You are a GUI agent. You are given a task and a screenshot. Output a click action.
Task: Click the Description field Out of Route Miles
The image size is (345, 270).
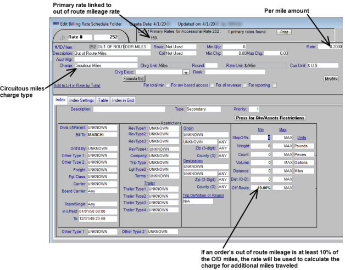(112, 53)
